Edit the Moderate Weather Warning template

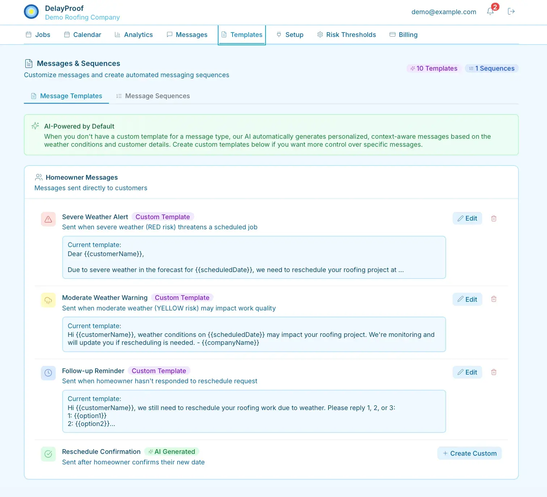point(467,299)
